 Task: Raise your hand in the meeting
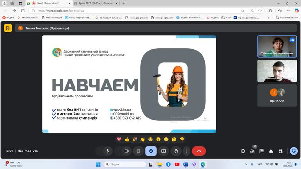176,151
